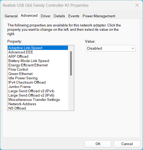Click the property list scrollbar thumb
The image size is (143, 150).
click(x=71, y=63)
